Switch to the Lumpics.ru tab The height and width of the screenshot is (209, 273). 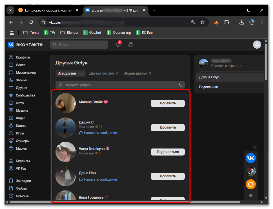coord(48,10)
